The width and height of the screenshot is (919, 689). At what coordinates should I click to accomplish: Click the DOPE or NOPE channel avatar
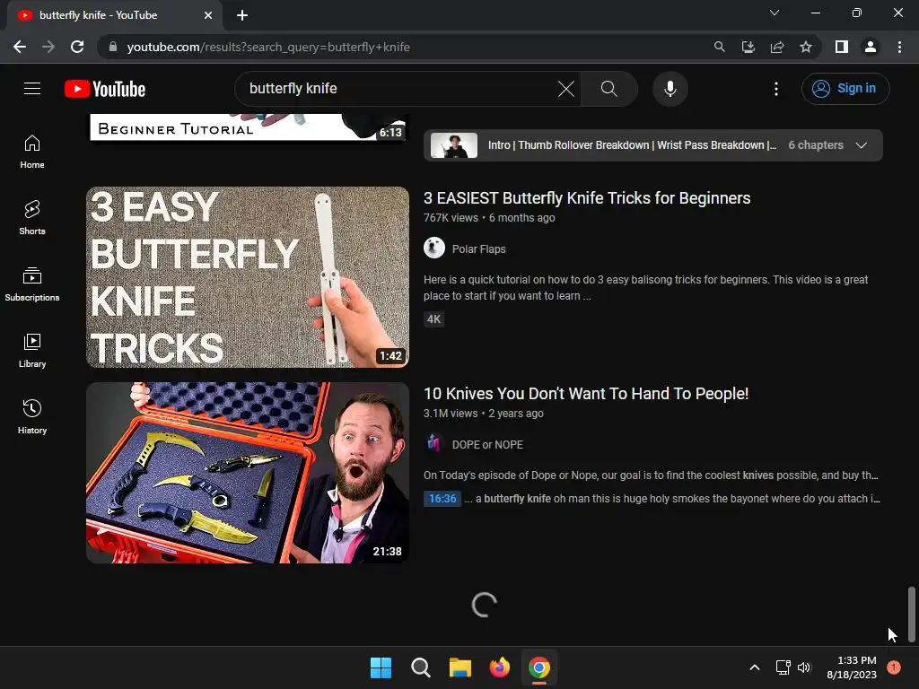434,443
